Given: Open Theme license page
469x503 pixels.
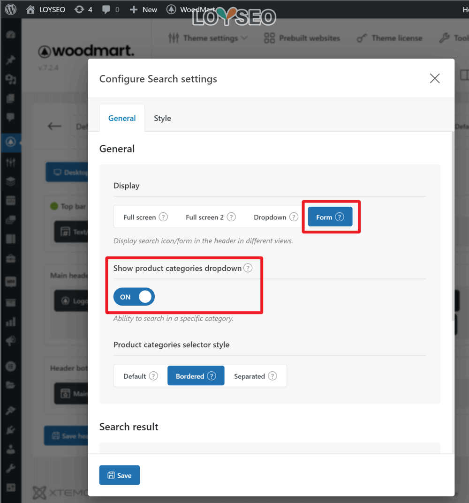Looking at the screenshot, I should tap(390, 38).
